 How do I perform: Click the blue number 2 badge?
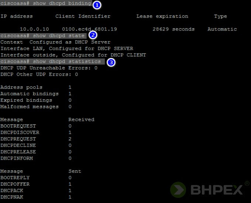(93, 35)
